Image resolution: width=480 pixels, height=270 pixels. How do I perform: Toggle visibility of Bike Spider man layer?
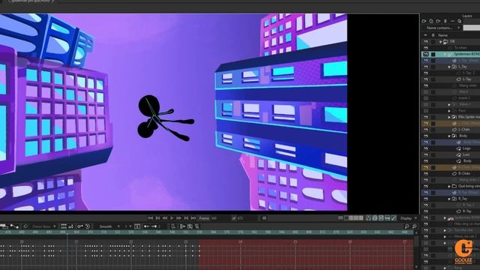[x=425, y=117]
